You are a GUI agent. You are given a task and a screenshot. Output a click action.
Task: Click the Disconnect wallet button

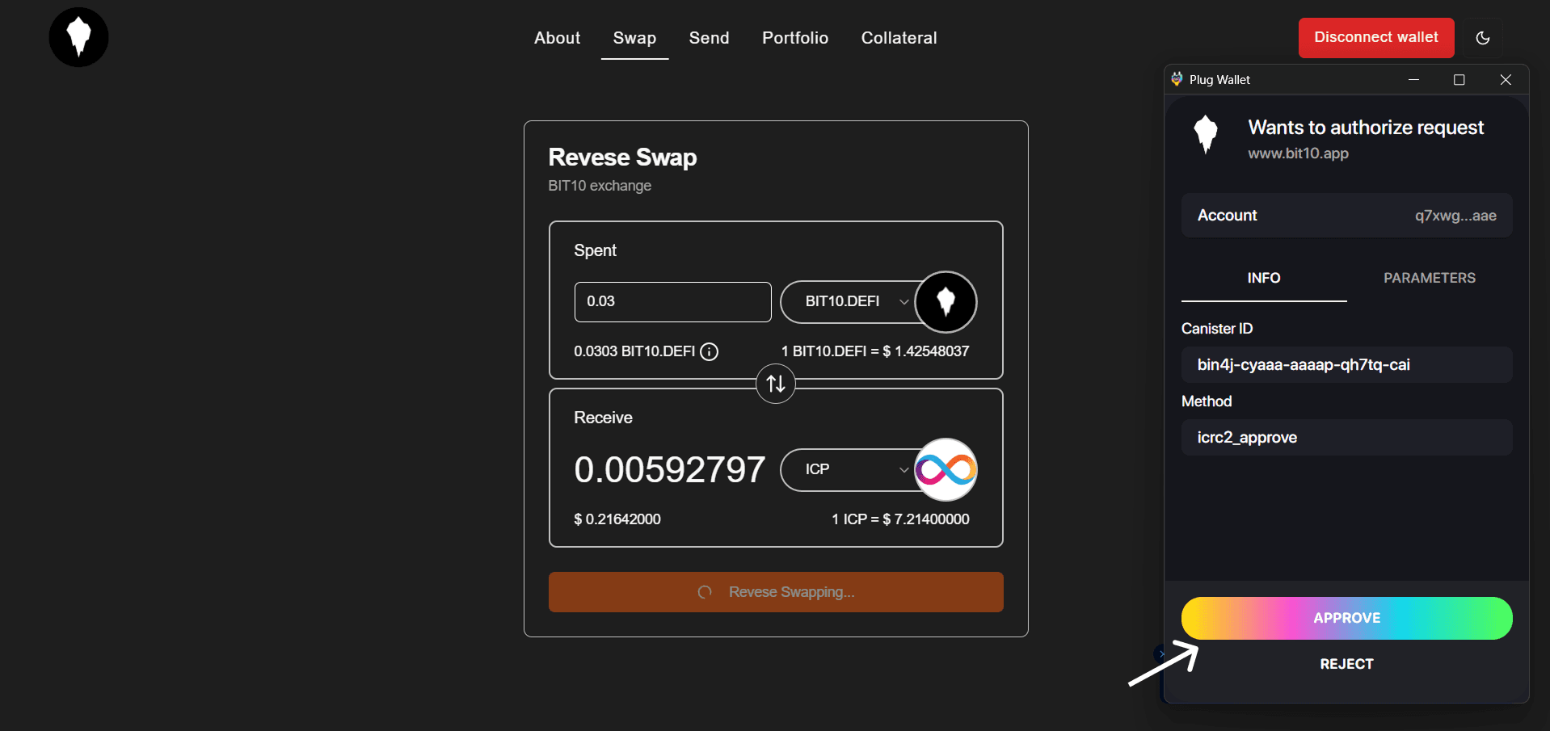[x=1376, y=38]
